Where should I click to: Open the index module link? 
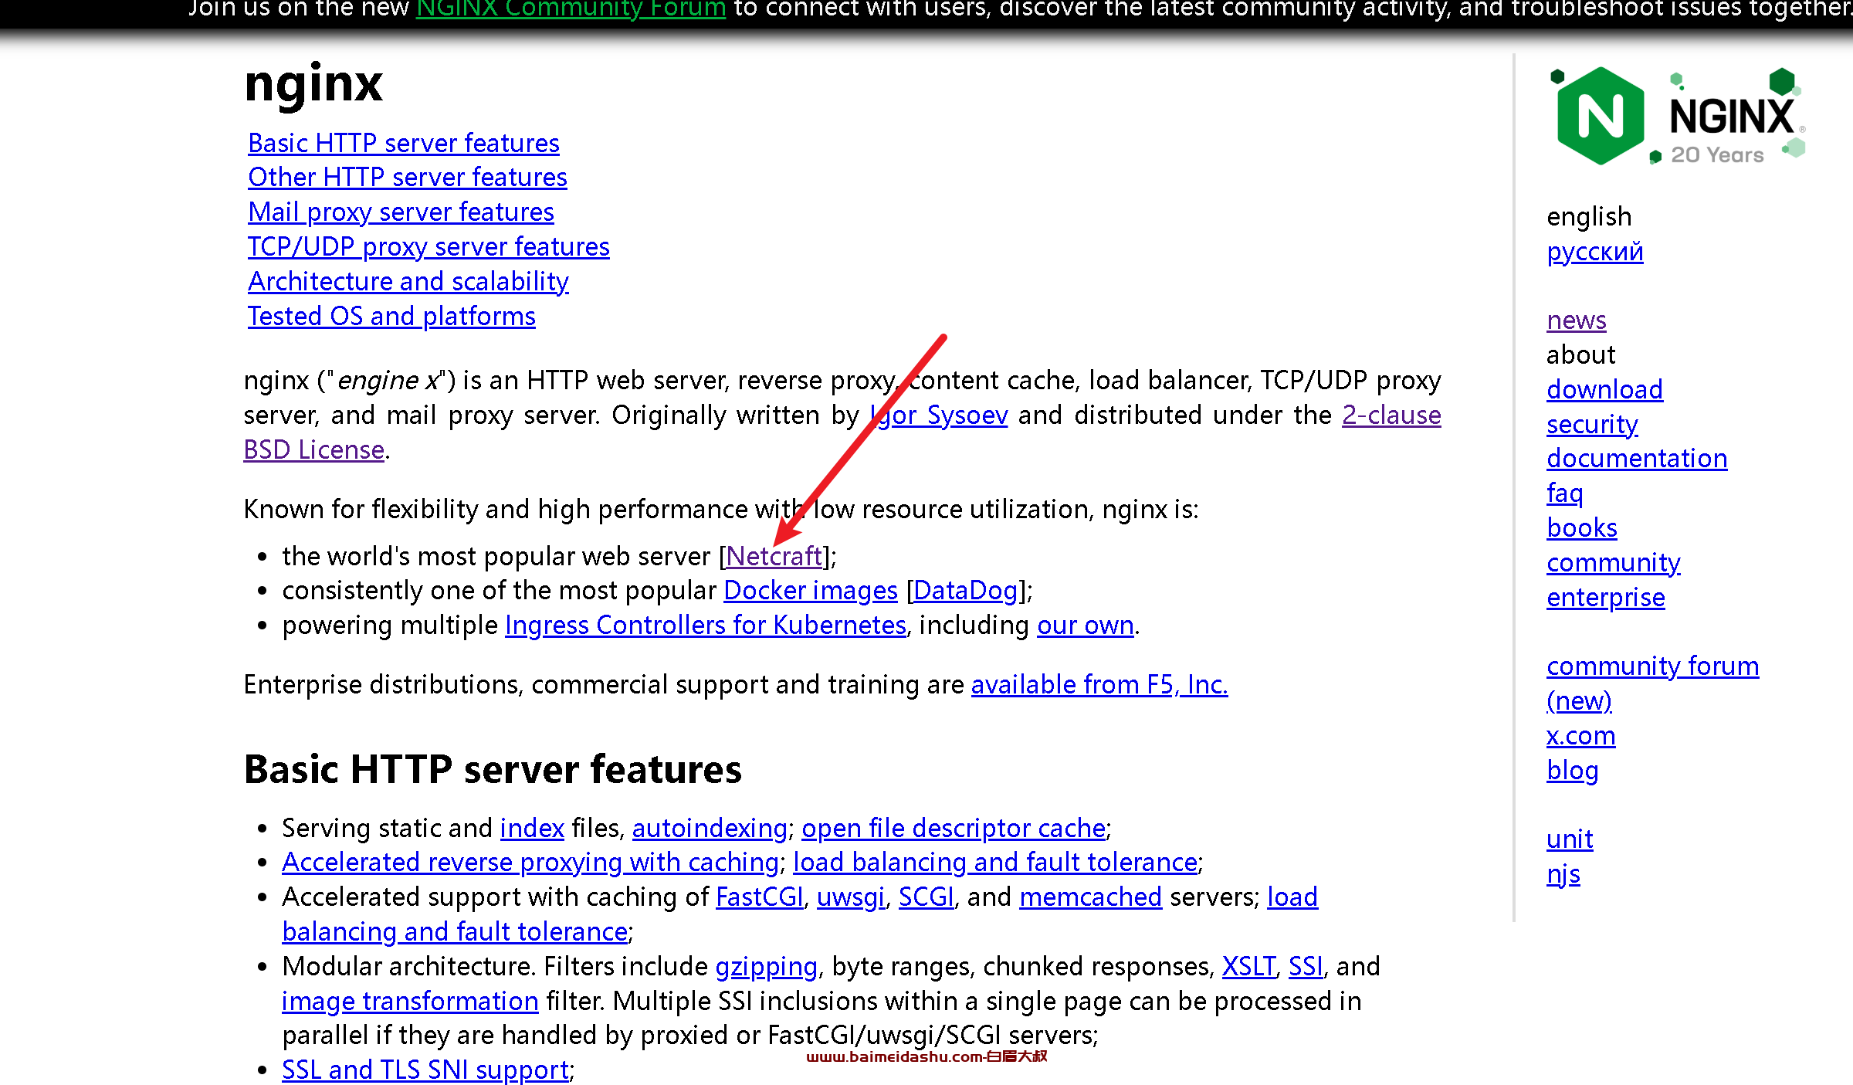(x=532, y=829)
